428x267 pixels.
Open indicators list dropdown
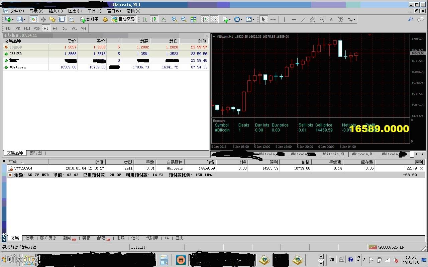(227, 19)
